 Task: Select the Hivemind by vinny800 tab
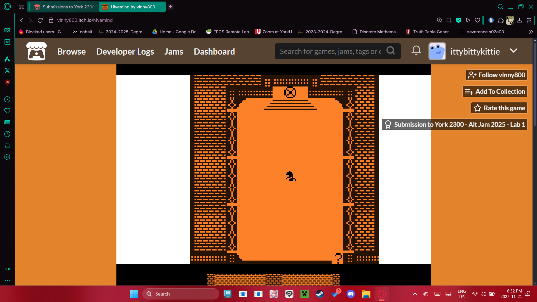coord(132,7)
